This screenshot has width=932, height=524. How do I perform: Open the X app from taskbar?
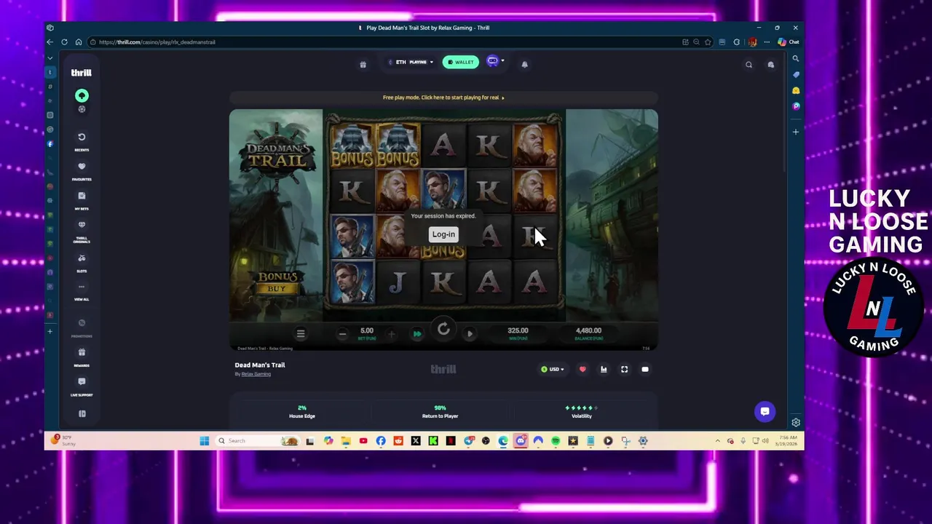[x=416, y=440]
